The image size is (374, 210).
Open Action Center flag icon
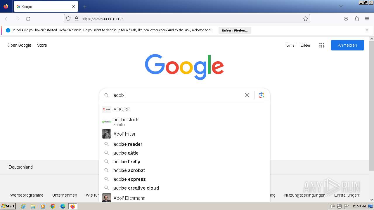[x=346, y=206]
